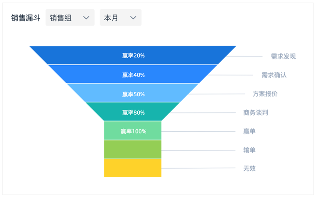
Task: Select the 赢率100% green funnel segment
Action: (133, 130)
